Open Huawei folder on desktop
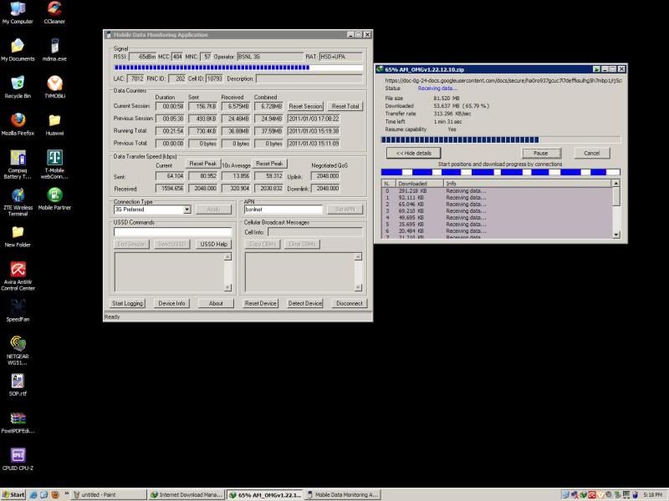Screen dimensions: 669x501 click(x=54, y=124)
